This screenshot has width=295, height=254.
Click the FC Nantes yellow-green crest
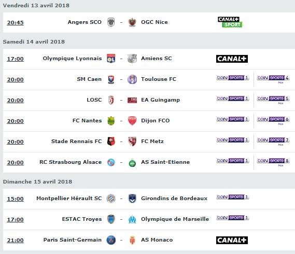pyautogui.click(x=111, y=121)
